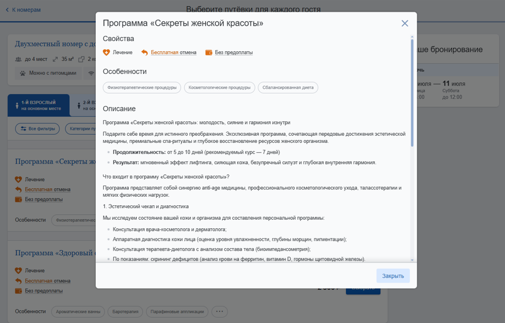Click the Описание heading in dialog
This screenshot has width=505, height=323.
click(119, 109)
